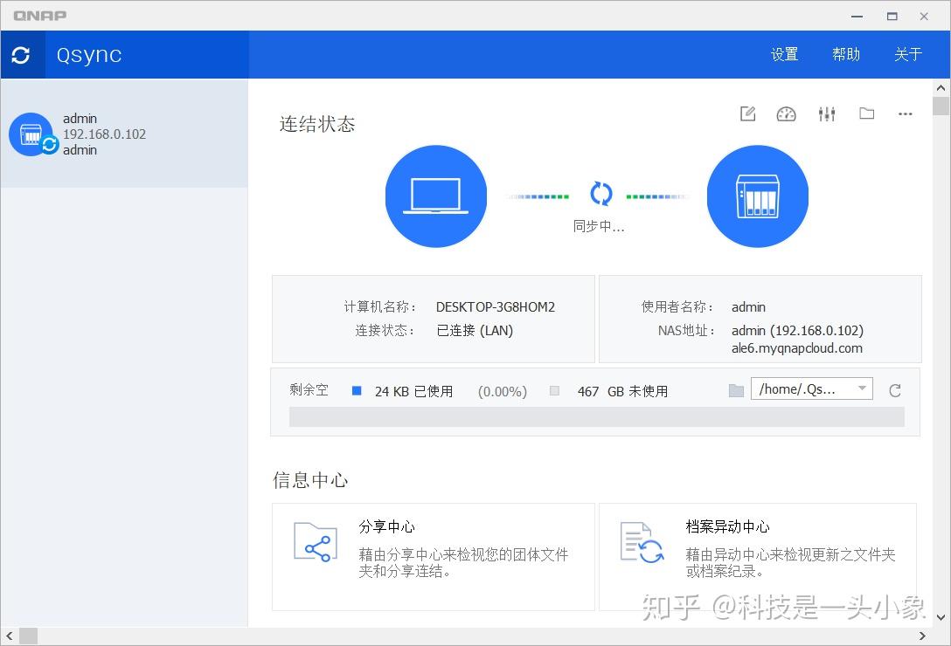951x646 pixels.
Task: Click the Qsync sync icon in the header
Action: coord(21,54)
